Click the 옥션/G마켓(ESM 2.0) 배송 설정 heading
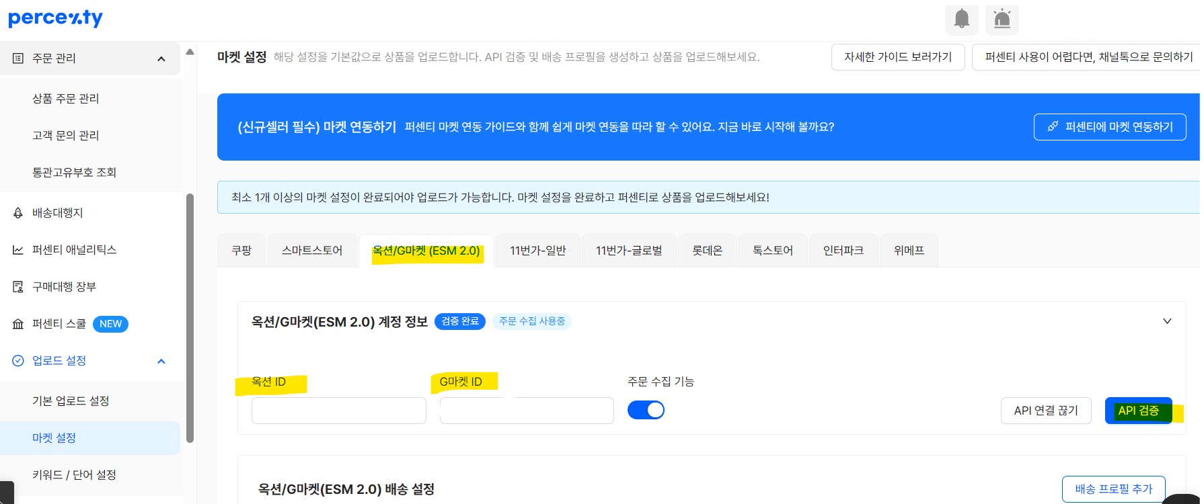Viewport: 1204px width, 504px height. pos(346,489)
